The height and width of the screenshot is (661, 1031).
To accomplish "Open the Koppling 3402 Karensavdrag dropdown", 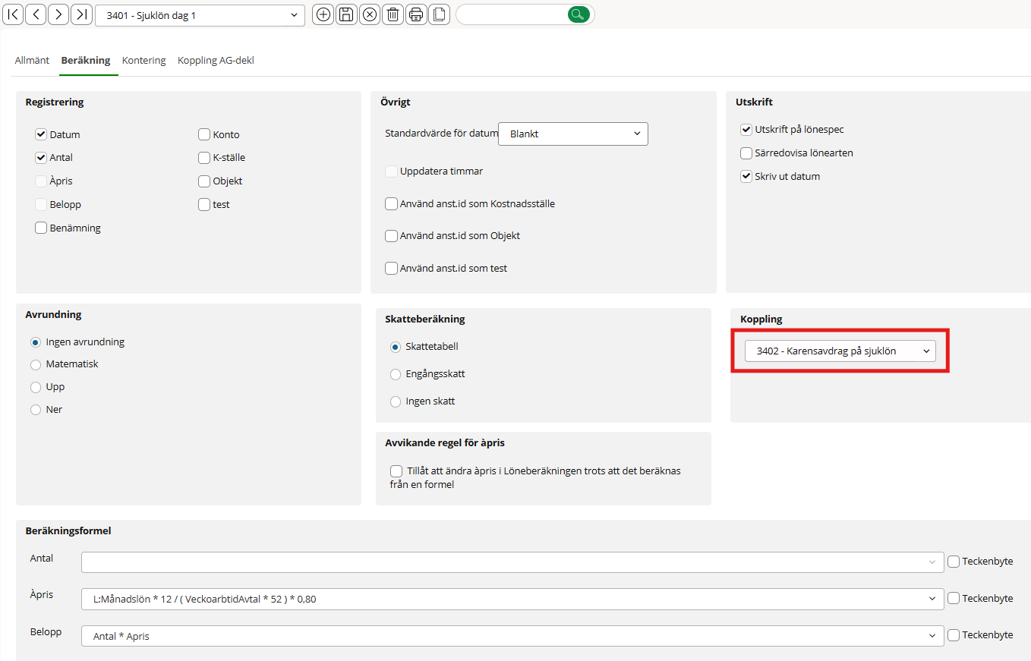I will (x=840, y=351).
